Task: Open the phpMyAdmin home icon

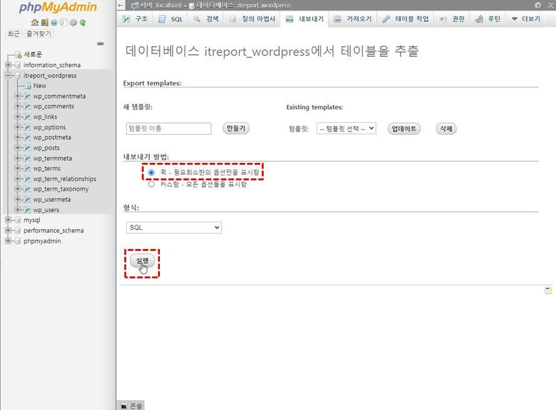Action: 35,22
